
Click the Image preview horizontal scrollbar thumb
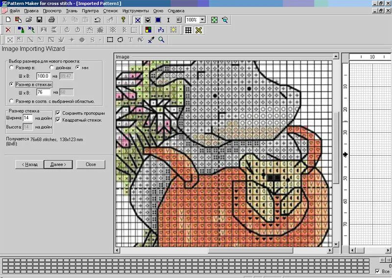point(250,250)
